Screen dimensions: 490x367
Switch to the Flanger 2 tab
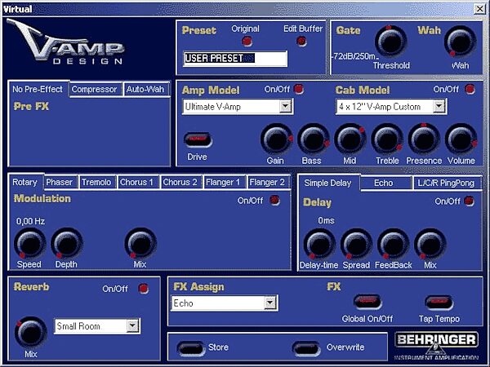tap(268, 182)
